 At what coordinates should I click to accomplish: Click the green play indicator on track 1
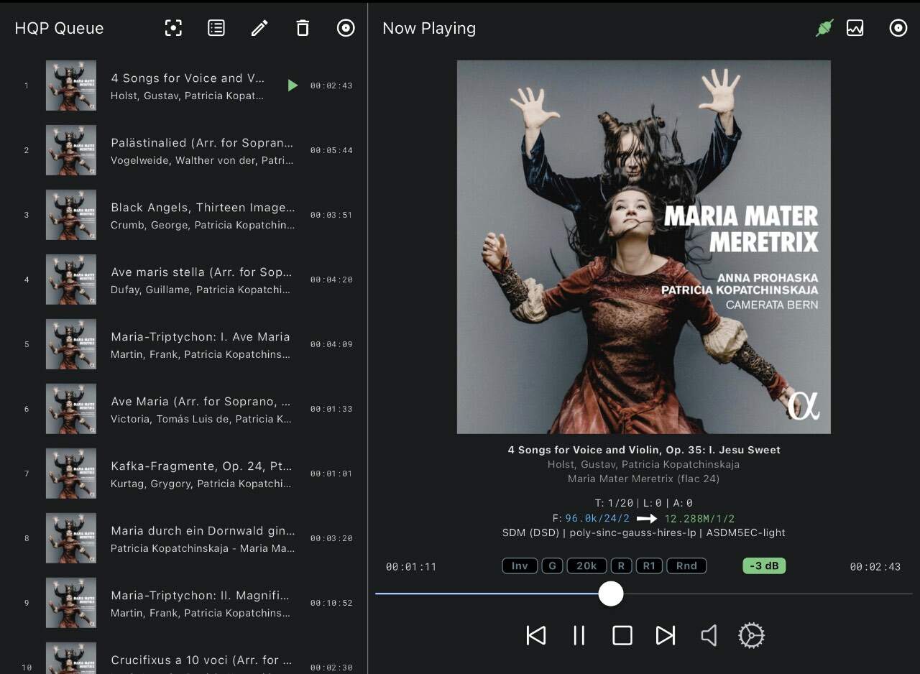point(293,86)
